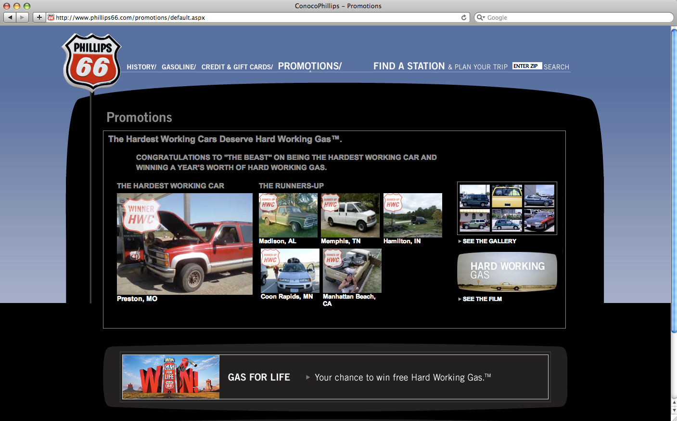Open the Coon Rapids, MN runner-up photo

pos(290,271)
